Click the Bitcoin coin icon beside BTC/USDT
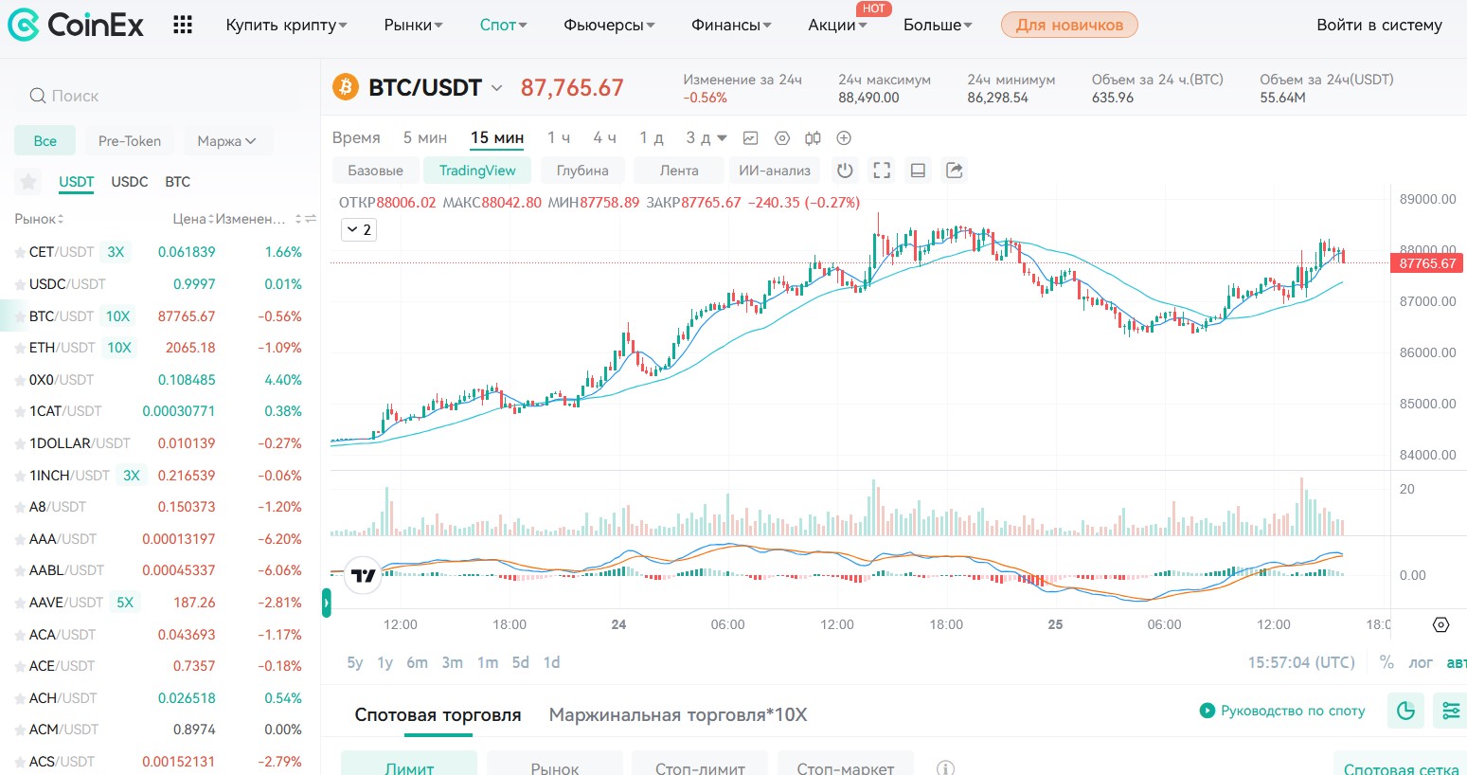The image size is (1467, 775). tap(346, 87)
